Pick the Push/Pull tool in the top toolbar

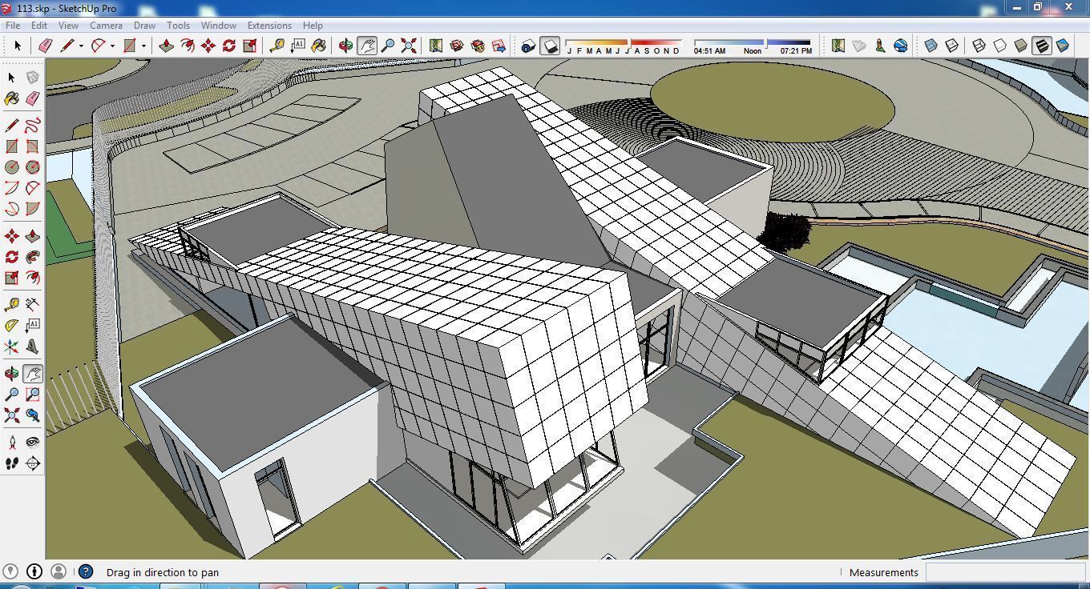click(166, 46)
